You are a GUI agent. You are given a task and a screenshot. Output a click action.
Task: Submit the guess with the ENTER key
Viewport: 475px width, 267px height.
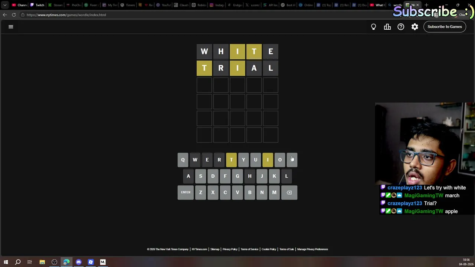pos(186,192)
